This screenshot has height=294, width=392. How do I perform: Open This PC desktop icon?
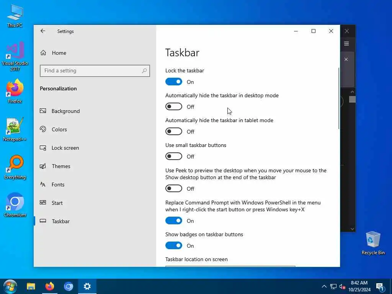(x=15, y=16)
